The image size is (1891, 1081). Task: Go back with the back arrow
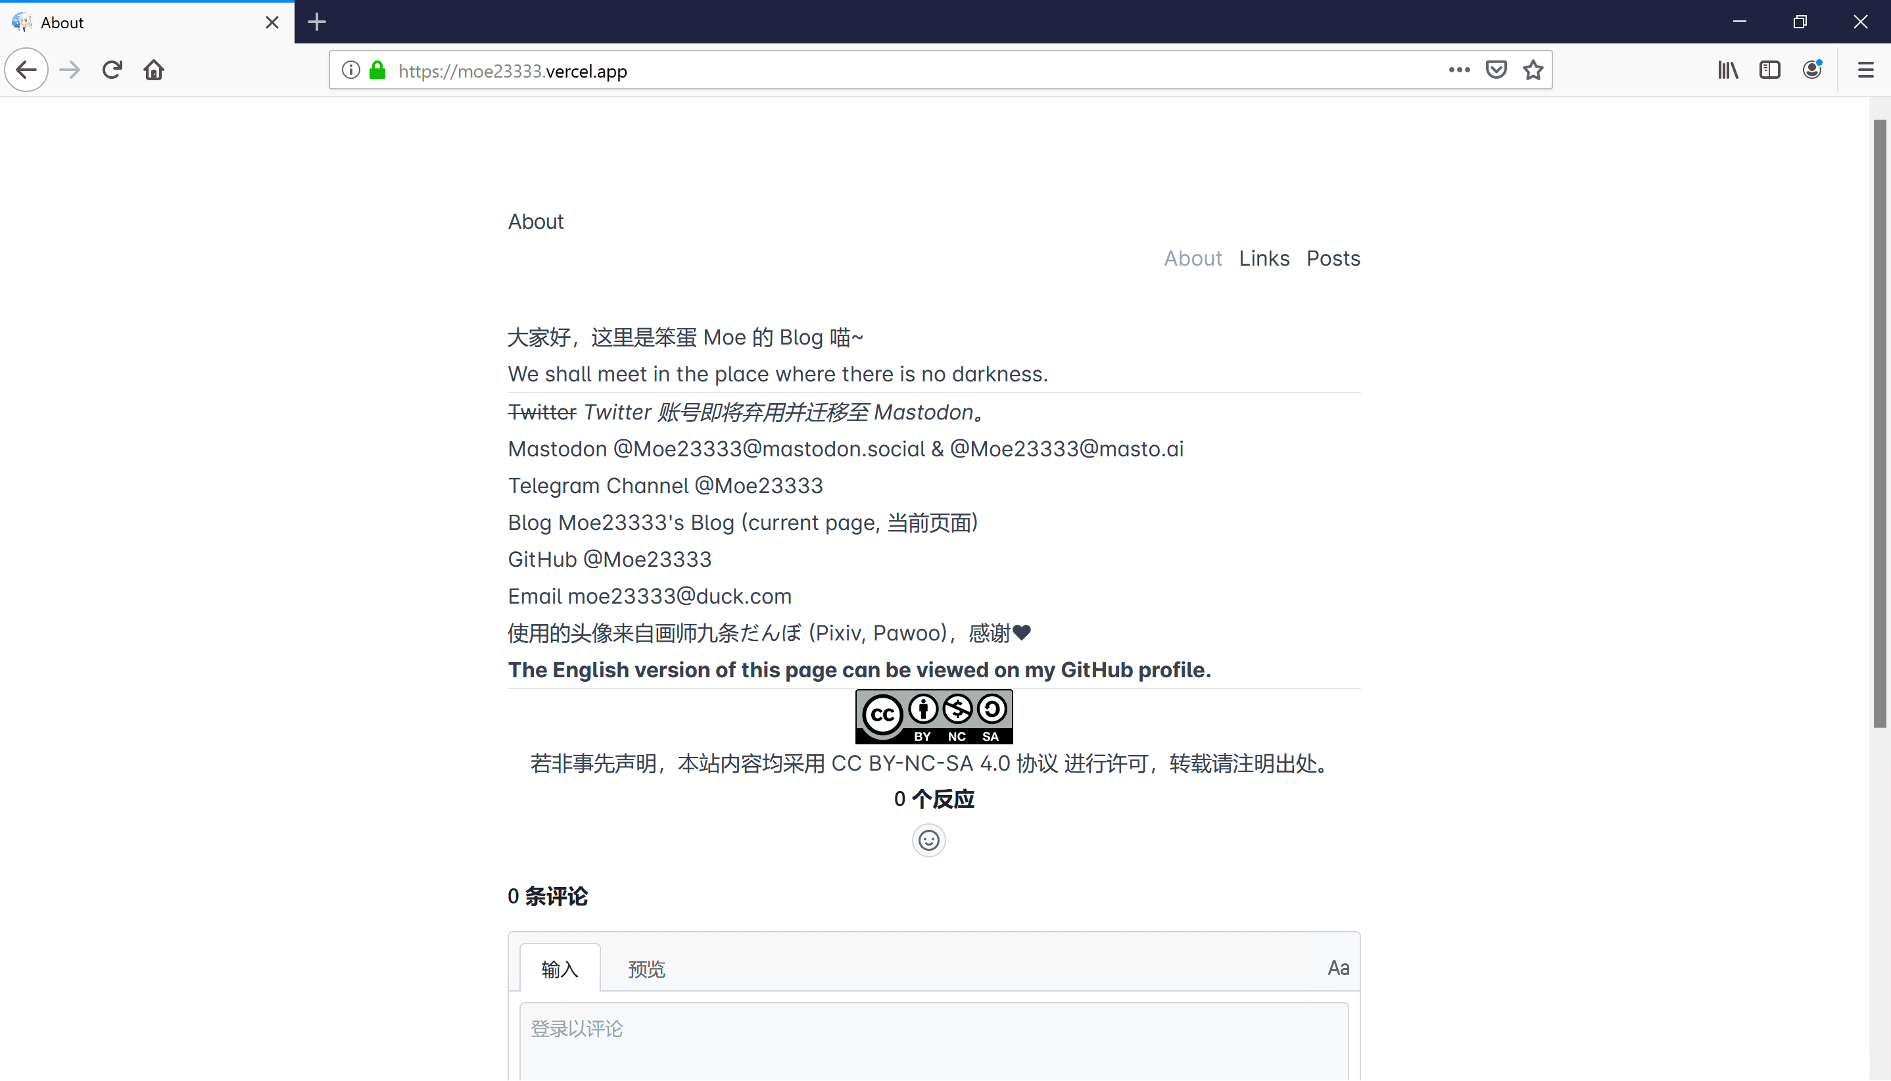(26, 69)
